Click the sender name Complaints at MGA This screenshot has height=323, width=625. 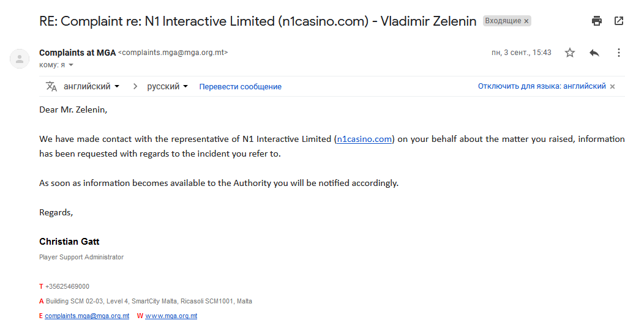[77, 53]
